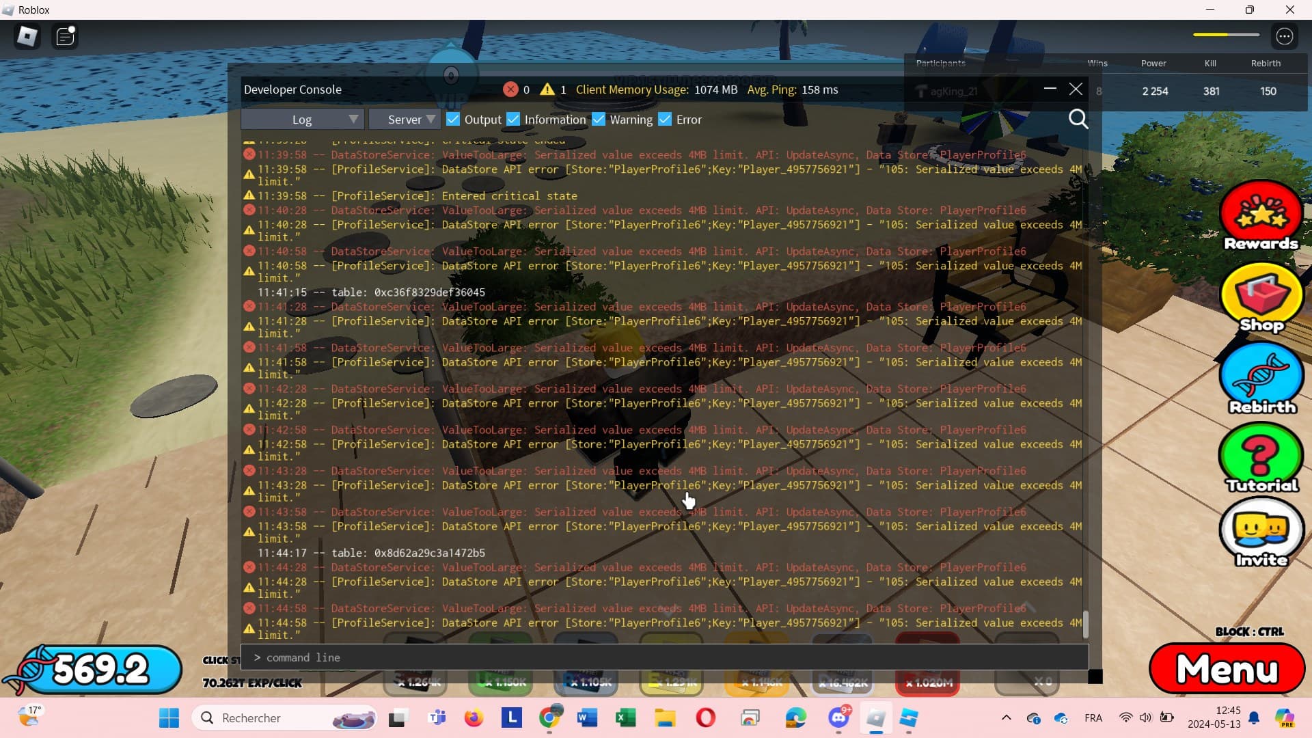
Task: Open the Shop basket icon
Action: tap(1261, 297)
